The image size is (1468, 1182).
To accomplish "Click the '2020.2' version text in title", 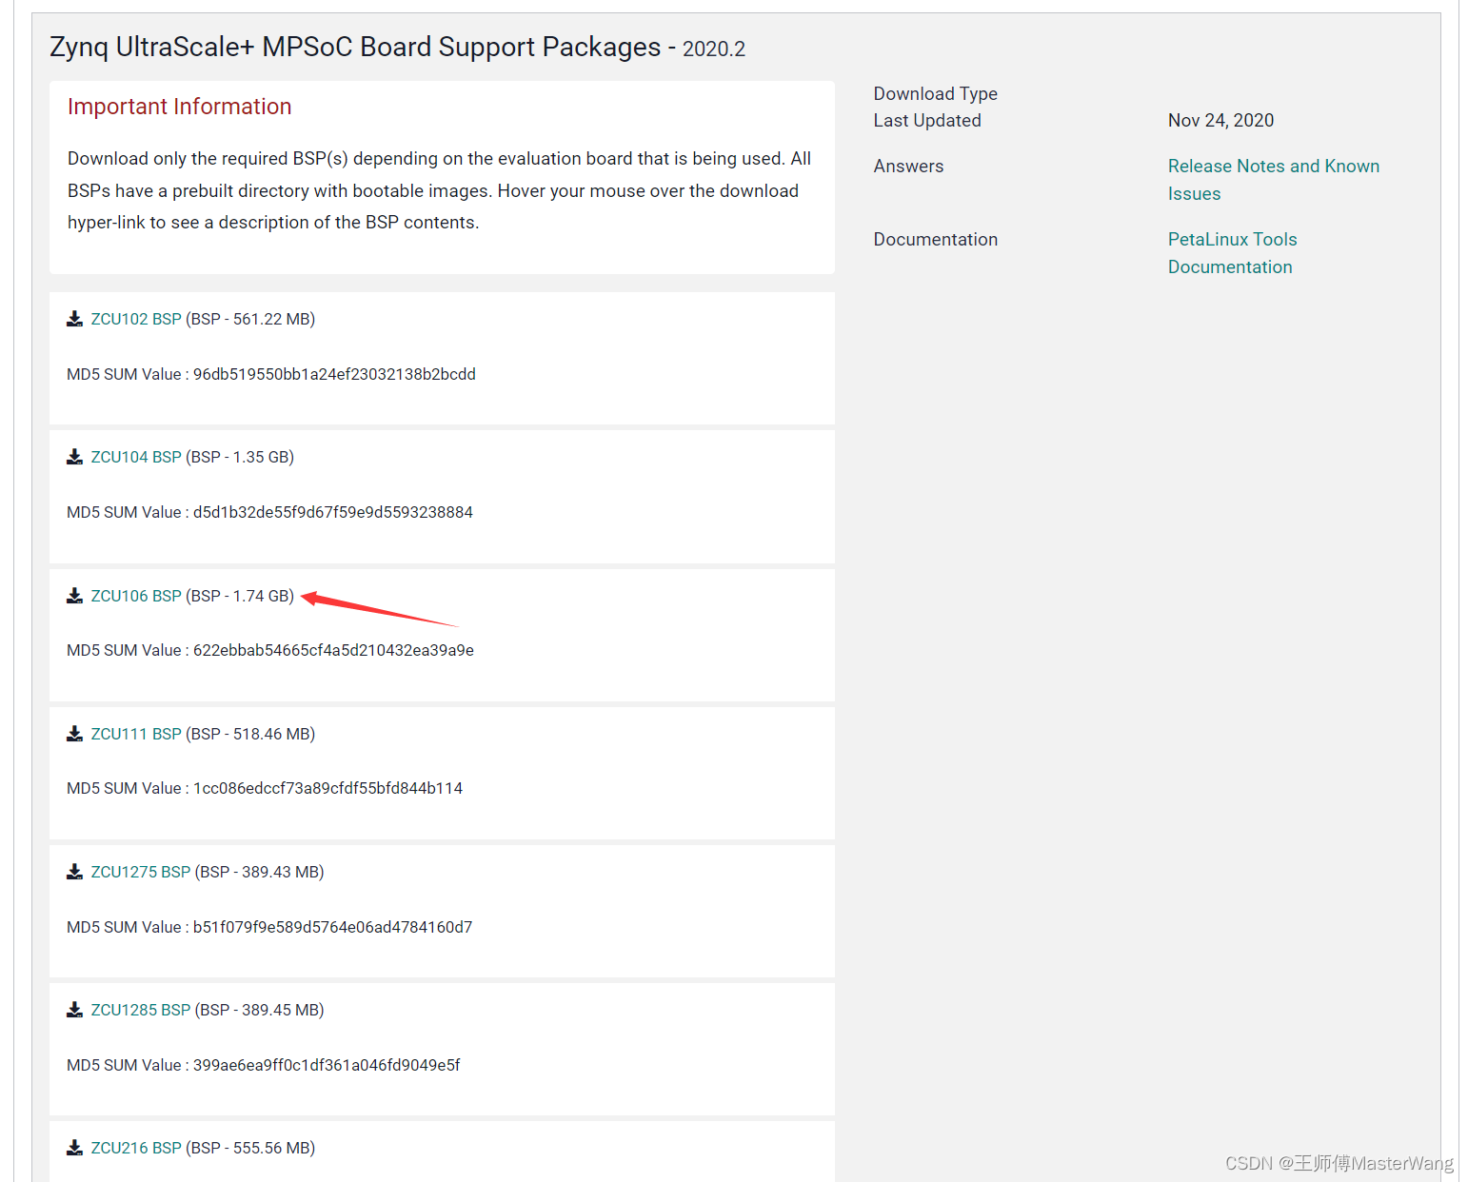I will [714, 49].
